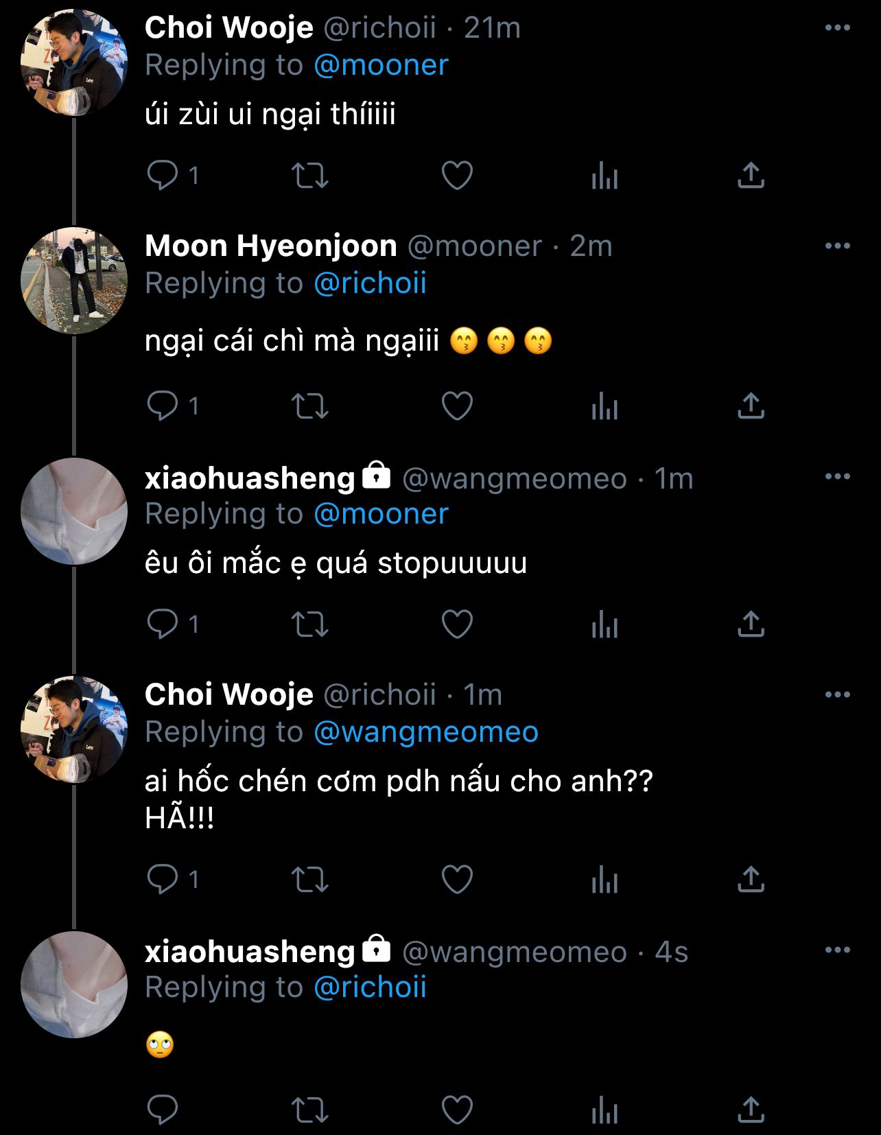
Task: View analytics for Choi Wooje's first tweet
Action: coord(604,176)
